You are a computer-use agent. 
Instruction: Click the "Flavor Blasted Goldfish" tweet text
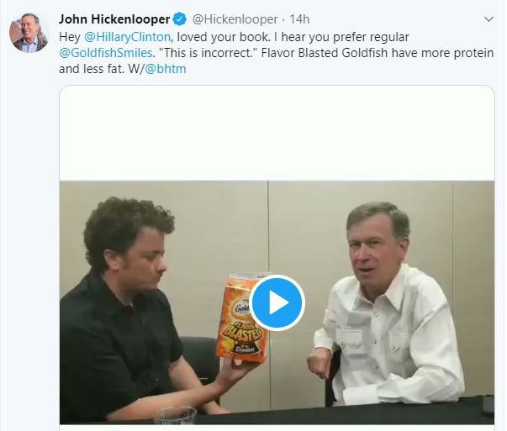pos(325,53)
